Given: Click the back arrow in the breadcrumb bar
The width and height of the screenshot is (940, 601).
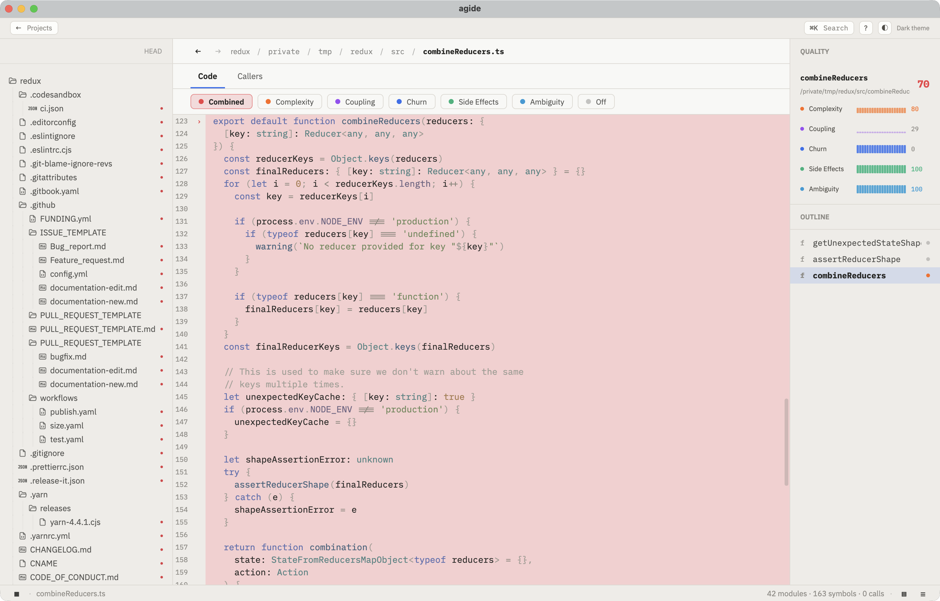Looking at the screenshot, I should point(198,51).
